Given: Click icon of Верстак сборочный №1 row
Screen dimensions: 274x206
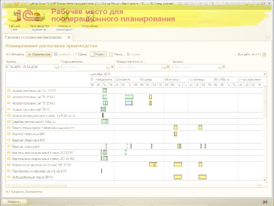Looking at the screenshot, I should pos(9,134).
